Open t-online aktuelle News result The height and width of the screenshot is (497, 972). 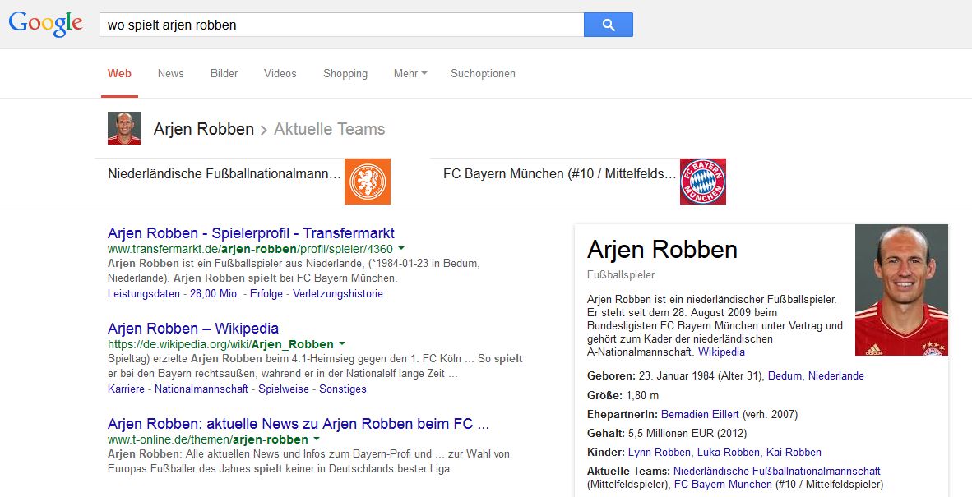tap(299, 424)
